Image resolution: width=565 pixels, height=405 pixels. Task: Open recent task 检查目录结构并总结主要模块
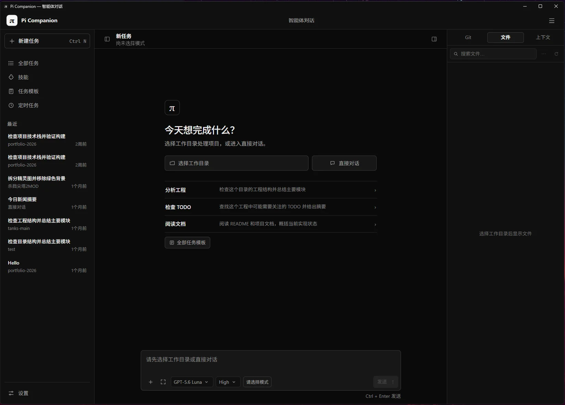[x=47, y=245]
